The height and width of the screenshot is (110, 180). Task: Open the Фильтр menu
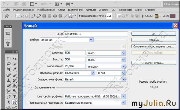(91, 10)
